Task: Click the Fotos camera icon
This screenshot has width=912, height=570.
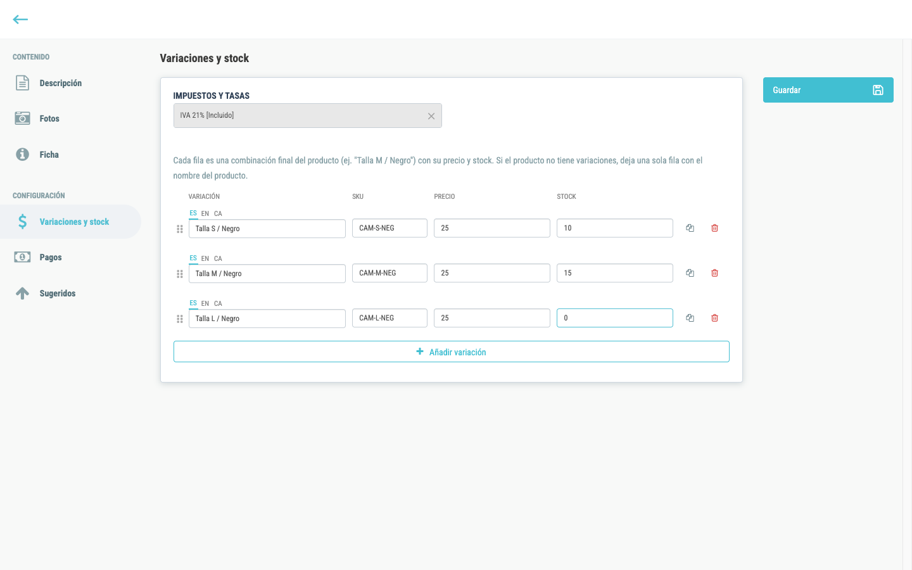Action: coord(22,118)
